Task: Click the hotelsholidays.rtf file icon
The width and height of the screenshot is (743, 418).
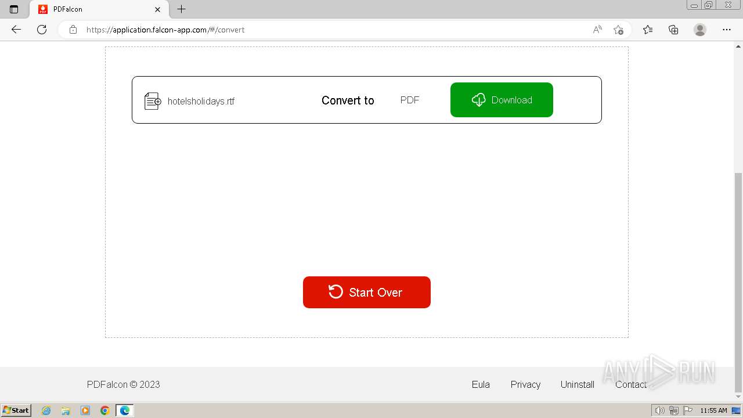Action: [153, 101]
